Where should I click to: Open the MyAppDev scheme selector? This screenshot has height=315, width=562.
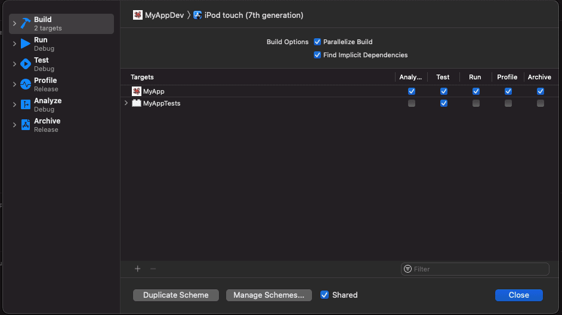point(159,15)
